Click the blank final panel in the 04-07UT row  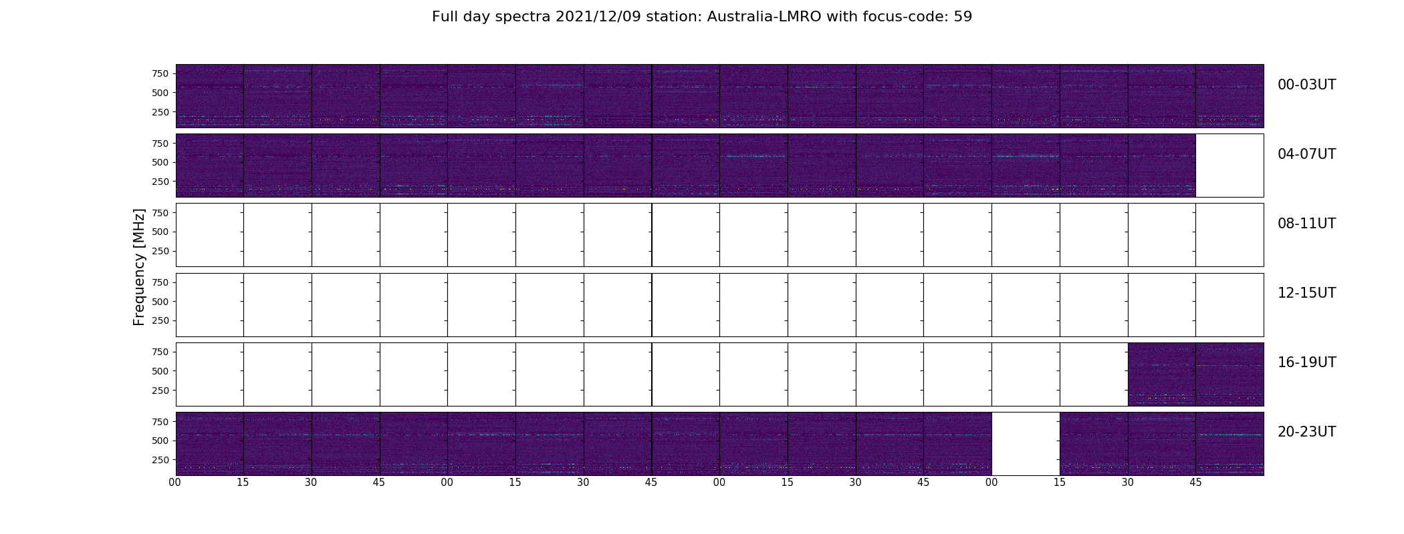tap(1230, 166)
